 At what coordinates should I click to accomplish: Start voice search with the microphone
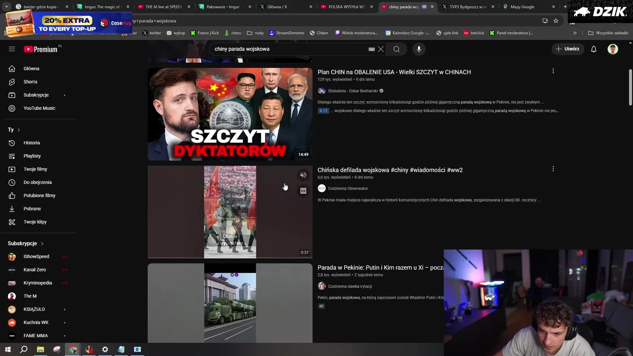click(419, 49)
